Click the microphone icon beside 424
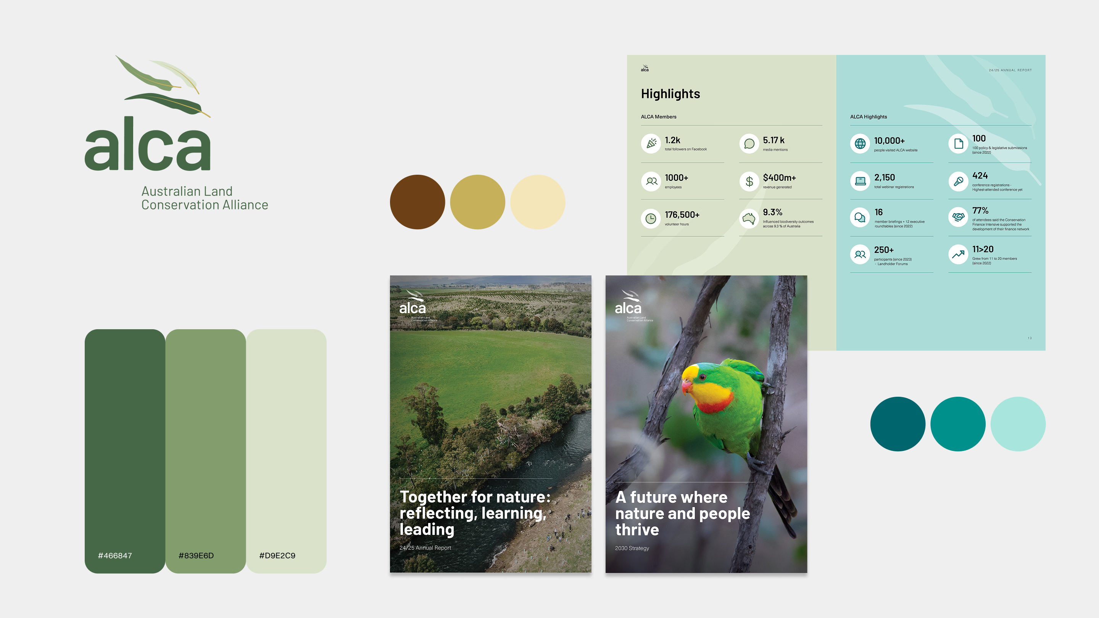Image resolution: width=1099 pixels, height=618 pixels. tap(958, 181)
